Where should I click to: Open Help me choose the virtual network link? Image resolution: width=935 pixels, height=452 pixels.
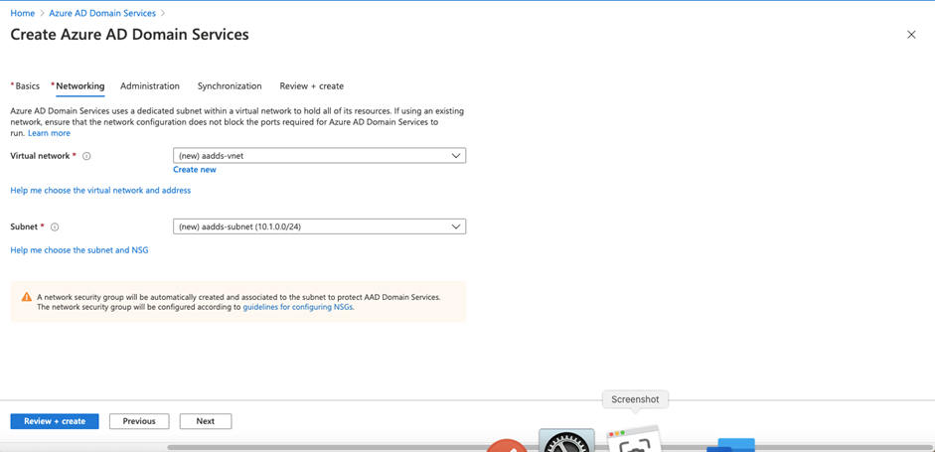tap(100, 190)
